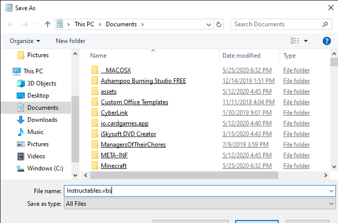Image resolution: width=338 pixels, height=223 pixels.
Task: Click the Videos film icon
Action: [21, 156]
